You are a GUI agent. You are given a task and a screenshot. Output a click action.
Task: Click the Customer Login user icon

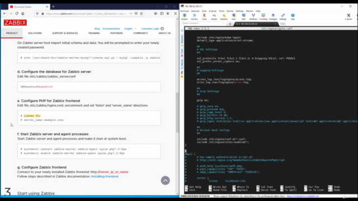pos(162,28)
